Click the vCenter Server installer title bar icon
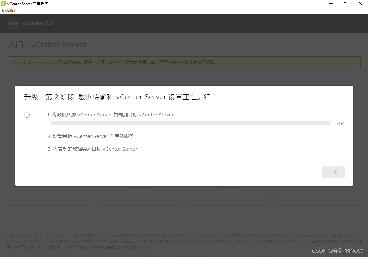 pyautogui.click(x=3, y=4)
